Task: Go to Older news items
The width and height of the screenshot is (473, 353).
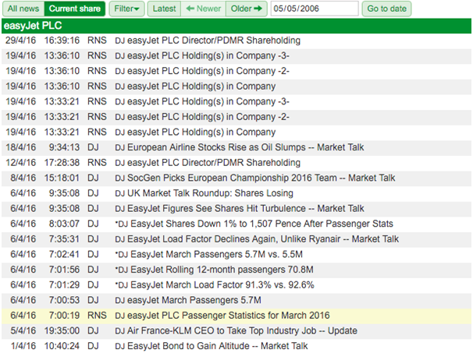Action: 247,9
